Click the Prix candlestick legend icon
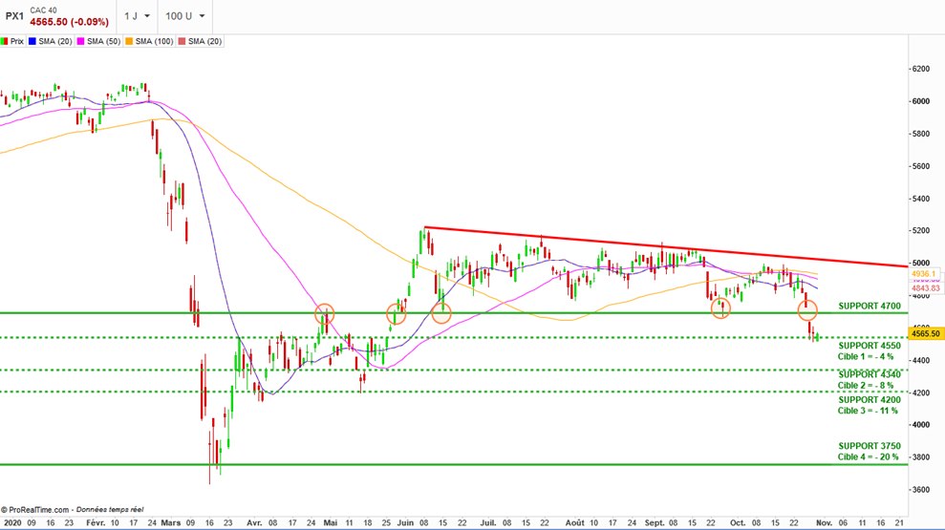This screenshot has height=530, width=945. click(x=5, y=41)
